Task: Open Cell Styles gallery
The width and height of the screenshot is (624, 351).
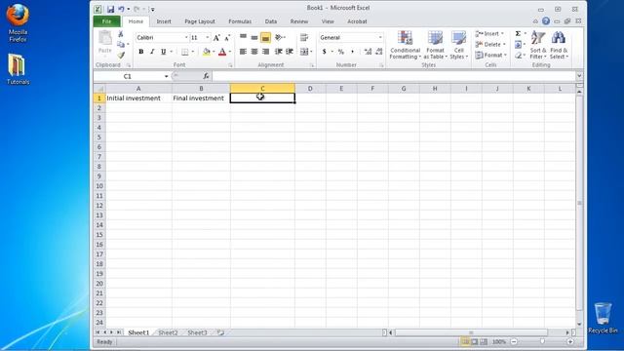Action: coord(458,45)
